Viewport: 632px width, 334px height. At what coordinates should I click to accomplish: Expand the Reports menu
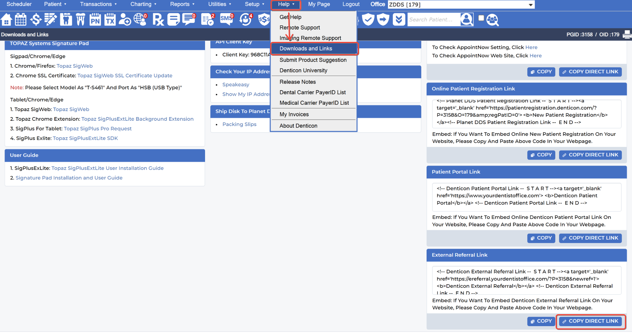(182, 4)
